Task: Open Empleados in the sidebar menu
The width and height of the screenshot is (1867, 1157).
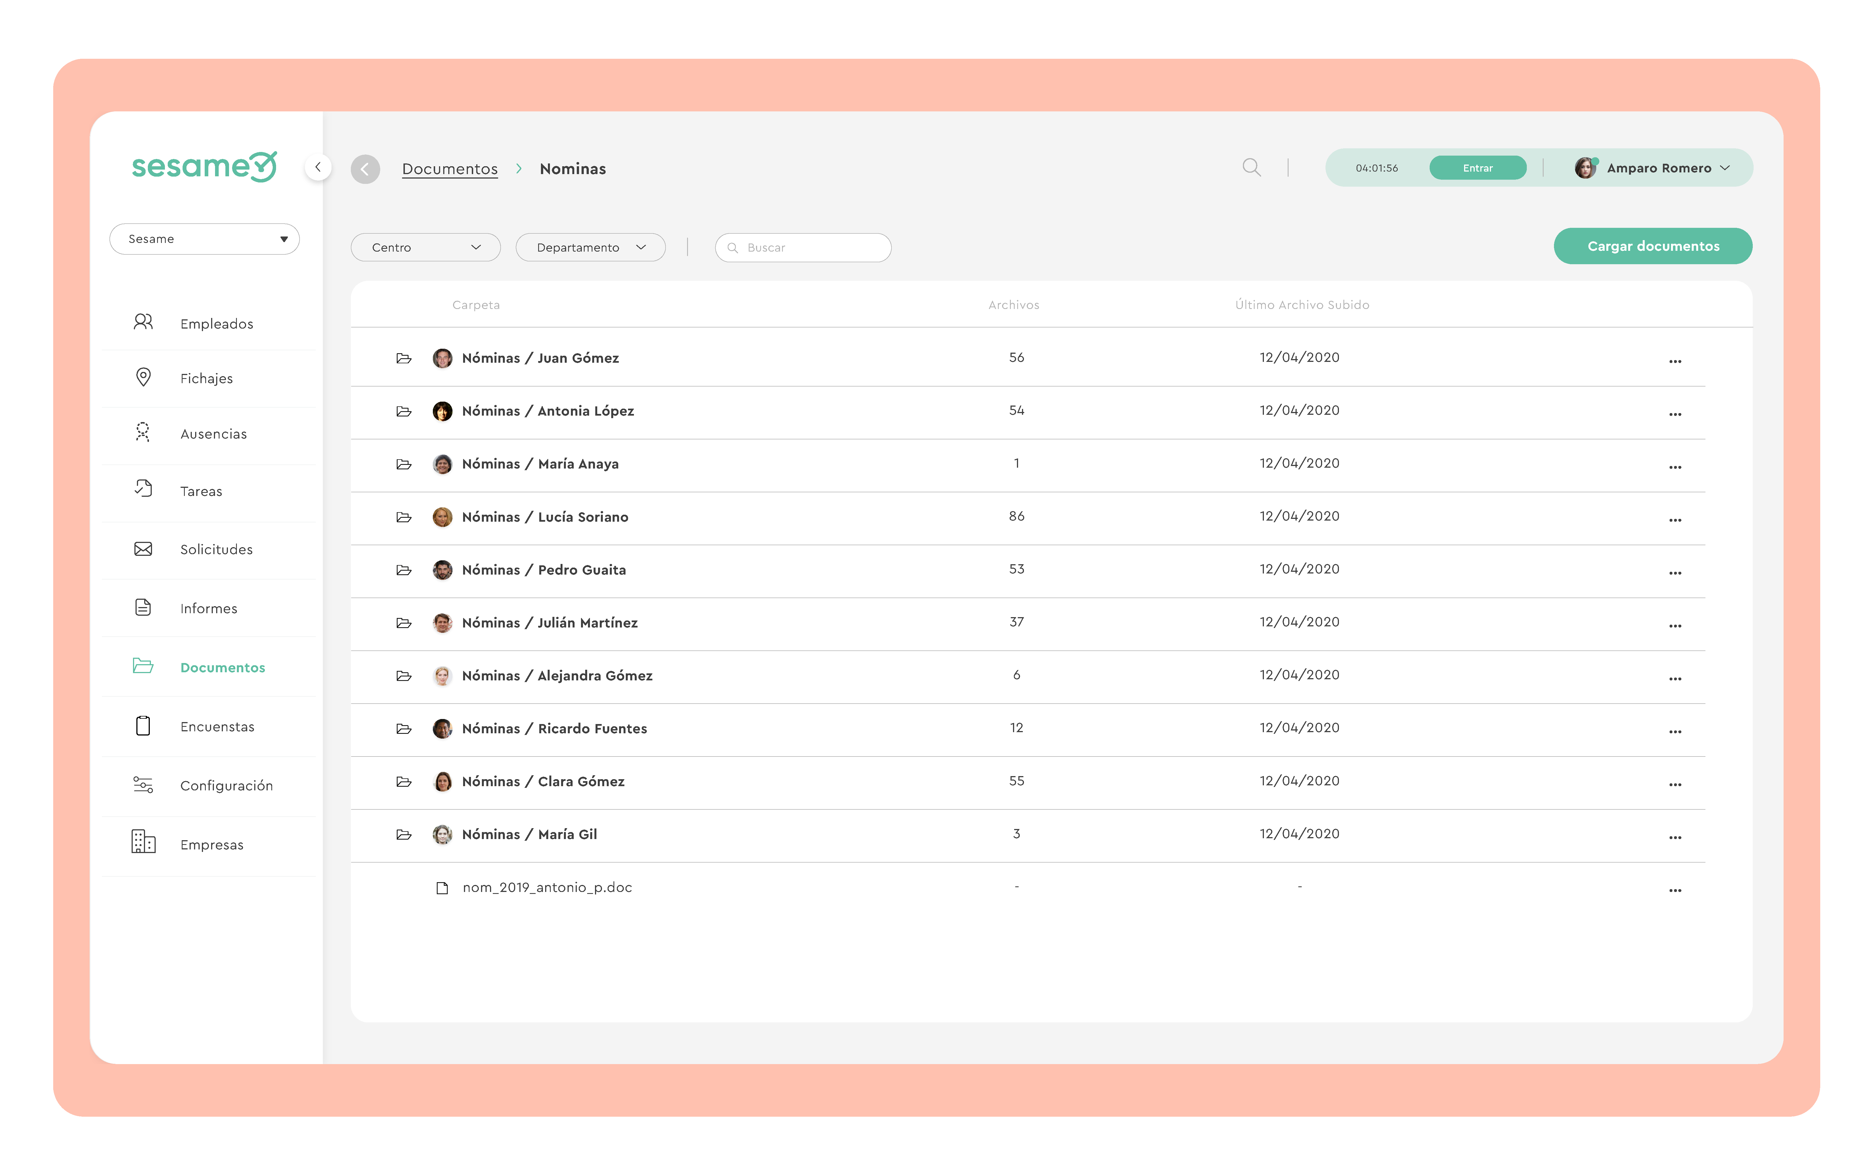Action: click(217, 324)
